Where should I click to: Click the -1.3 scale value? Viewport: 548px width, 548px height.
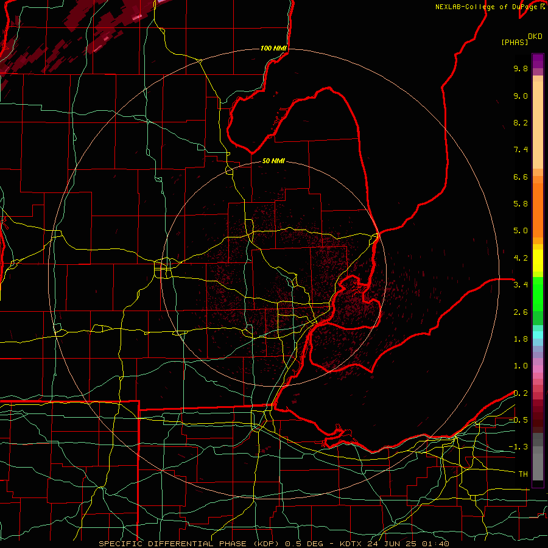coord(518,447)
